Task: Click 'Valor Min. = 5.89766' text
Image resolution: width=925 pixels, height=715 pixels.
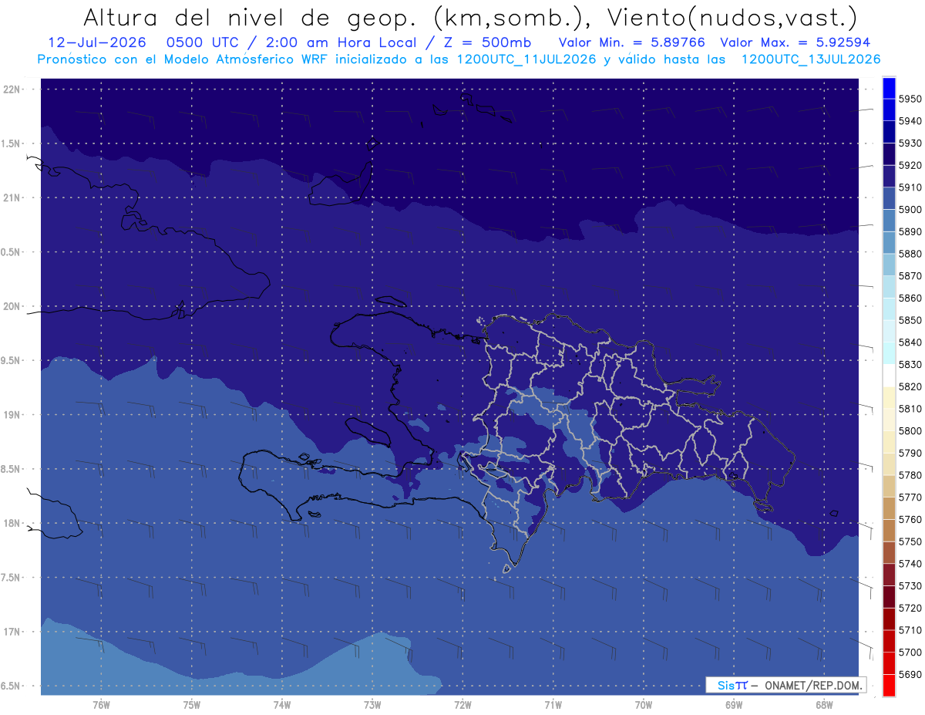Action: (x=631, y=42)
